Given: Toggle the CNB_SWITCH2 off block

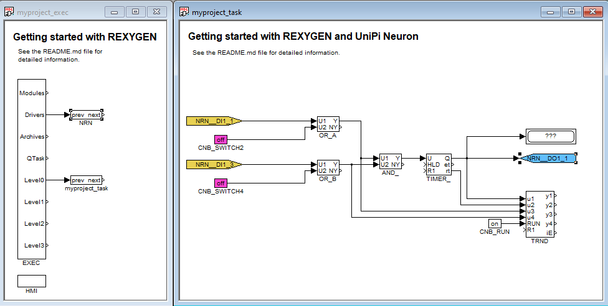Looking at the screenshot, I should pyautogui.click(x=221, y=139).
